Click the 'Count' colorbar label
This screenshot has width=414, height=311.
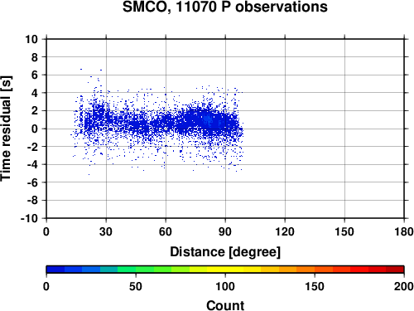coord(225,305)
